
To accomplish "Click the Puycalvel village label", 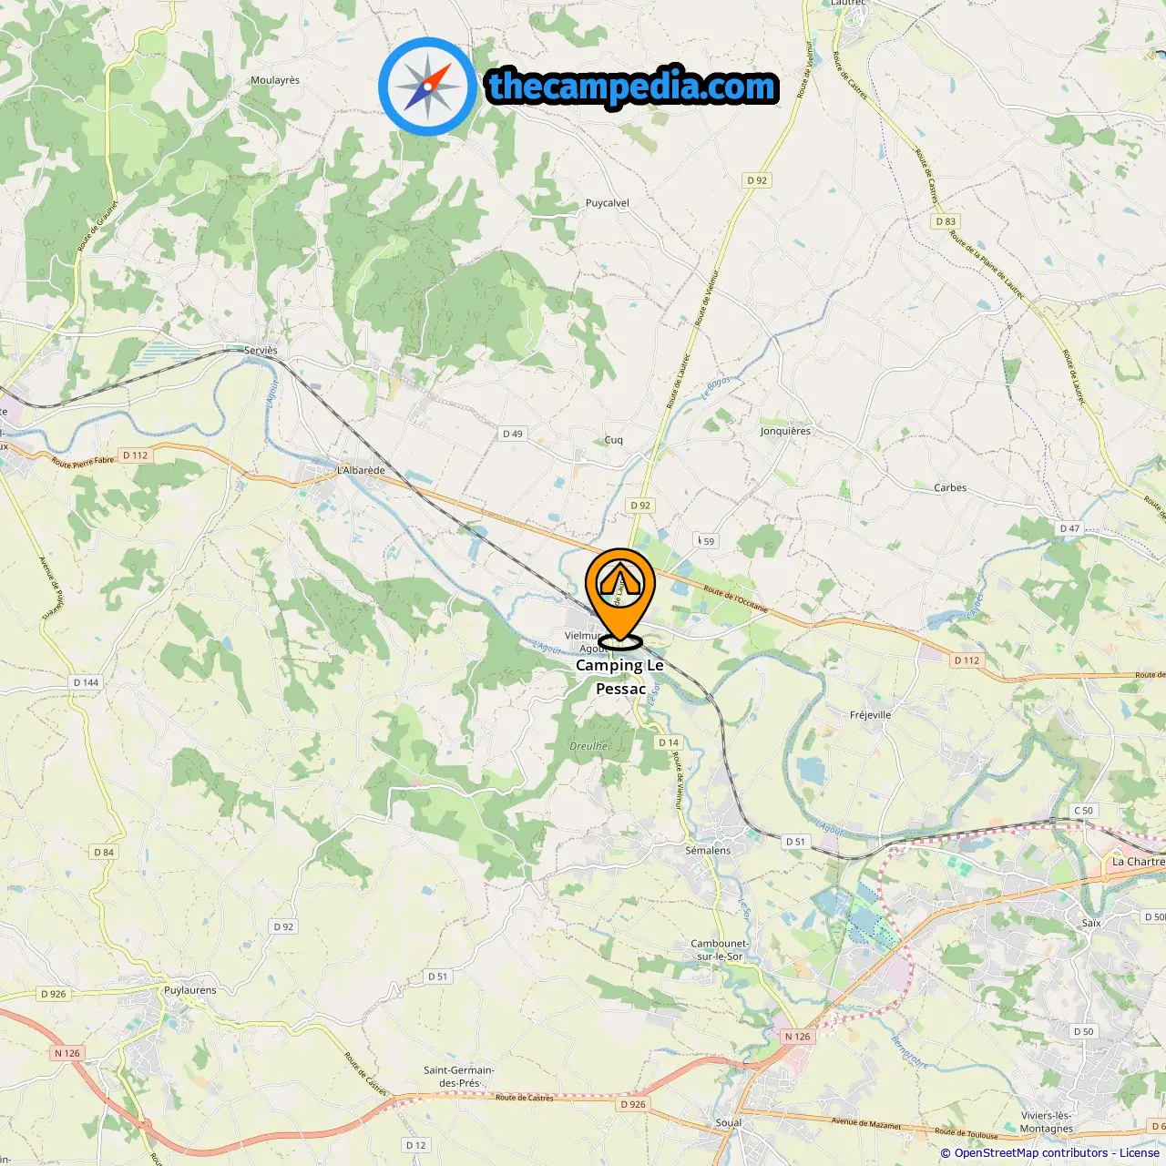I will tap(608, 203).
